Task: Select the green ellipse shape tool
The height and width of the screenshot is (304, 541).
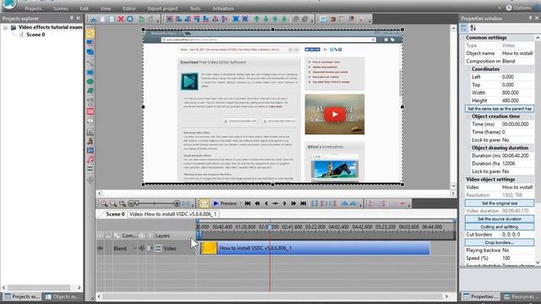Action: point(90,82)
